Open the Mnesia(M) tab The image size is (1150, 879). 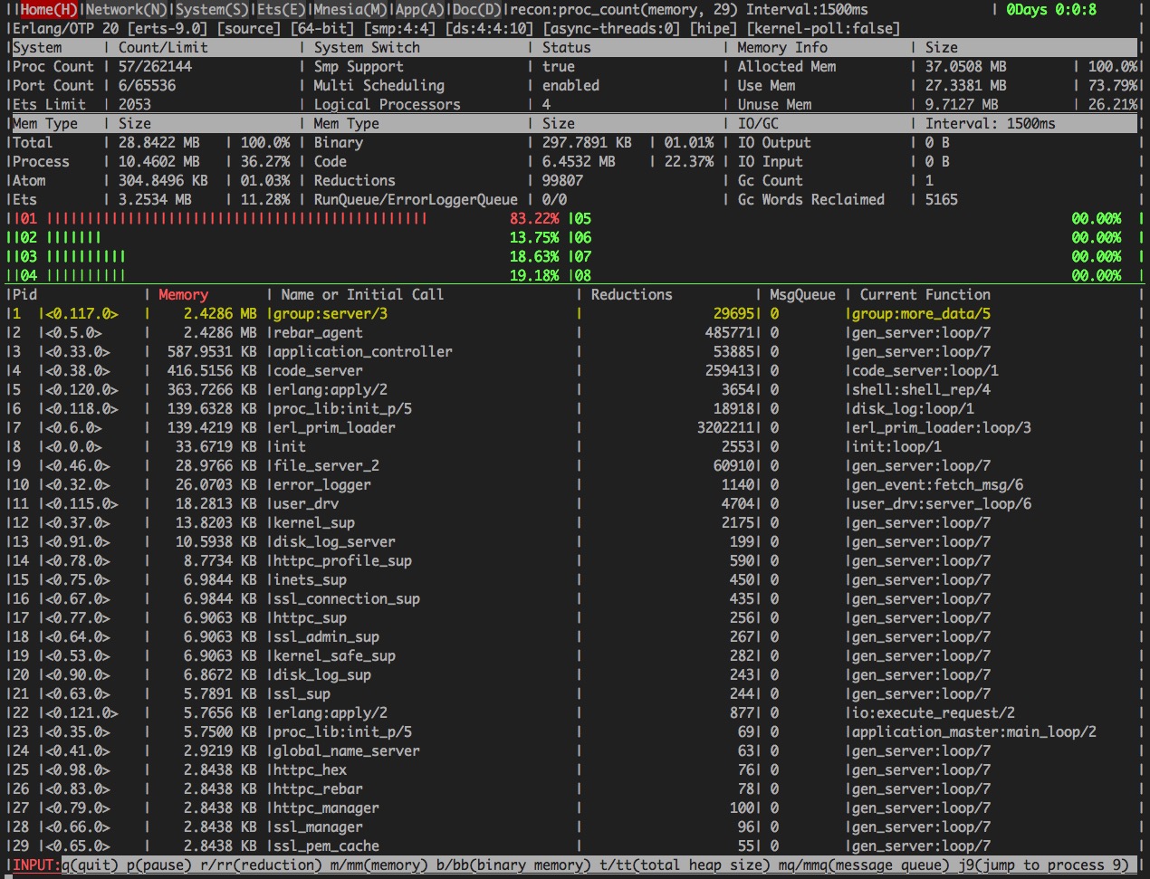pos(350,9)
